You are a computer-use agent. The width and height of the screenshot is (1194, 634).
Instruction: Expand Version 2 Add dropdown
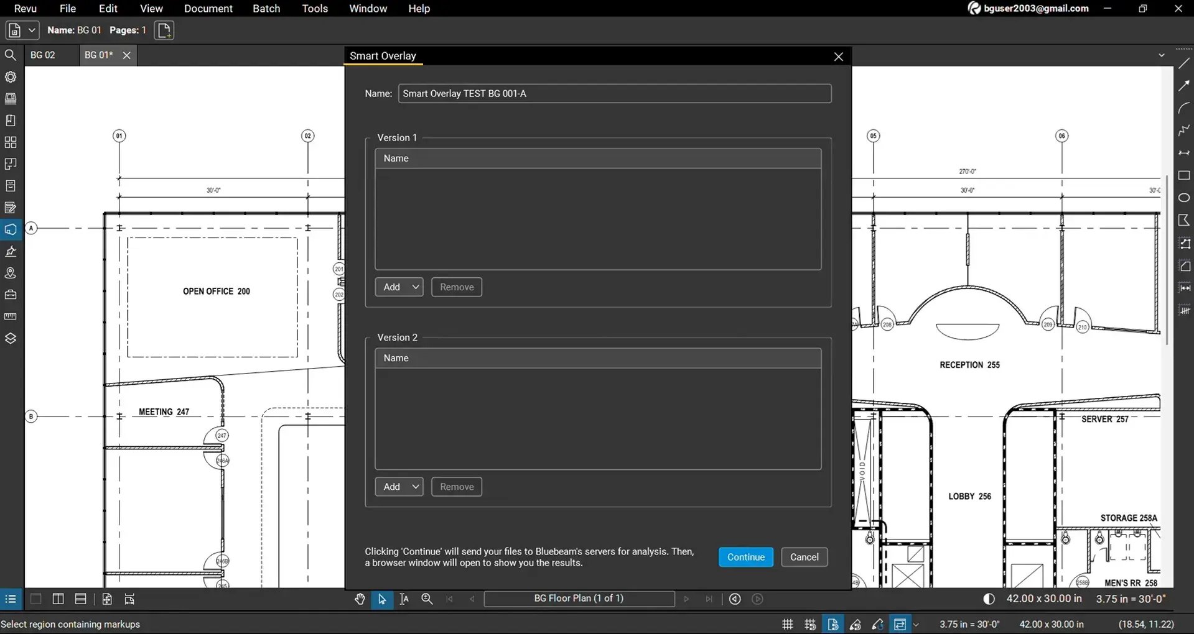coord(415,487)
